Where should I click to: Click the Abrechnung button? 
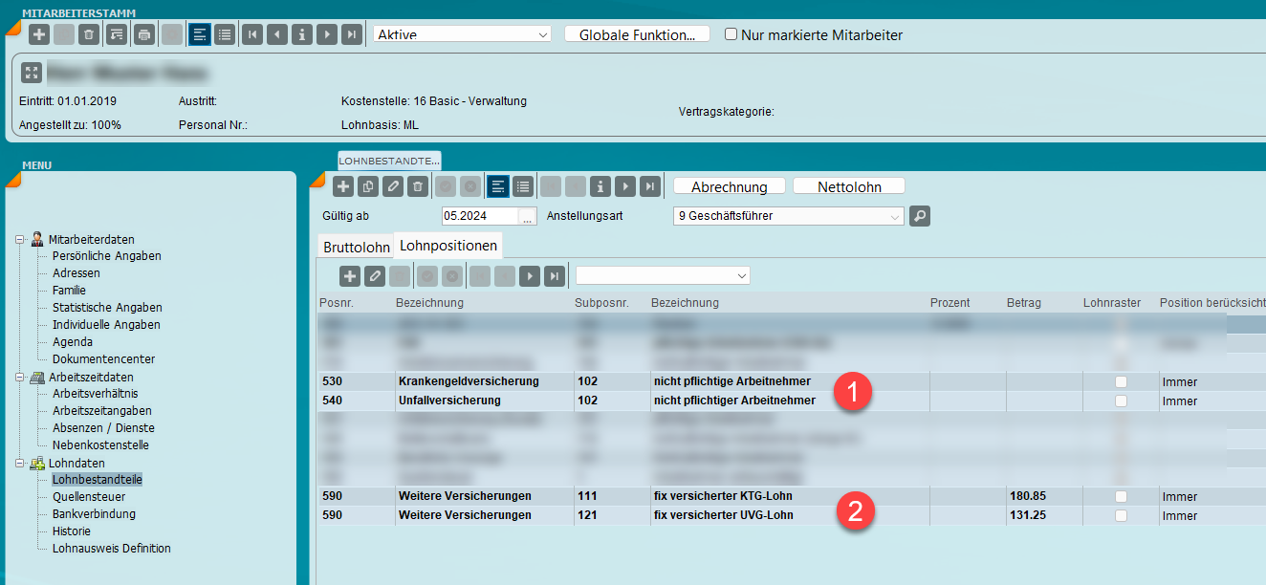pos(729,186)
